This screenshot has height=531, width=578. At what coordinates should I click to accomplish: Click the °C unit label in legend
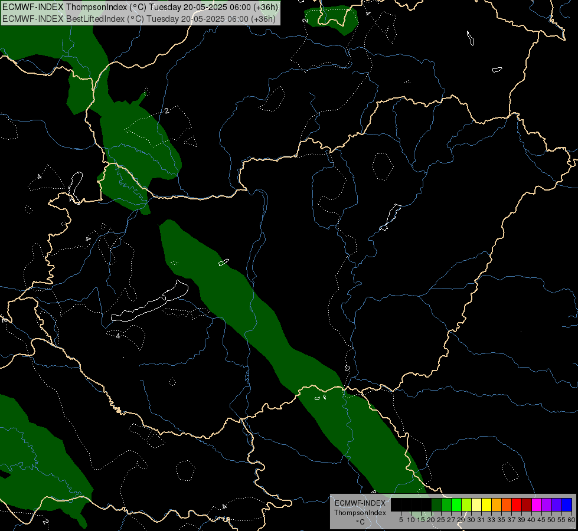click(x=360, y=522)
